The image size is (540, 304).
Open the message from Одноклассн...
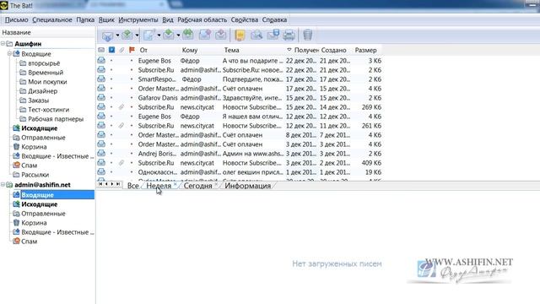coord(239,172)
